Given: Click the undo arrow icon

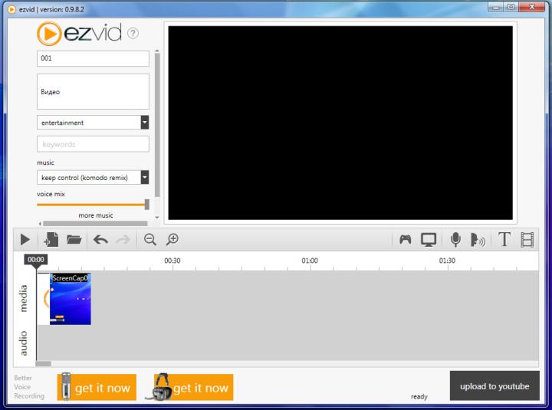Looking at the screenshot, I should pyautogui.click(x=100, y=240).
